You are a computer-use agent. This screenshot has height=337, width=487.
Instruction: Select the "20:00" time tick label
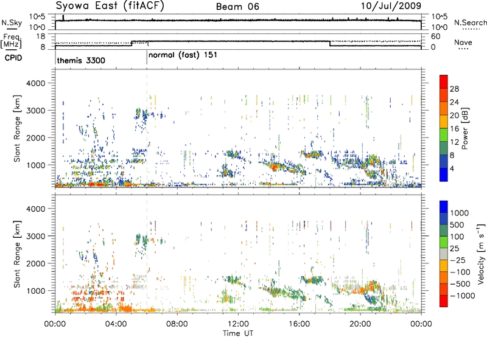(x=360, y=324)
